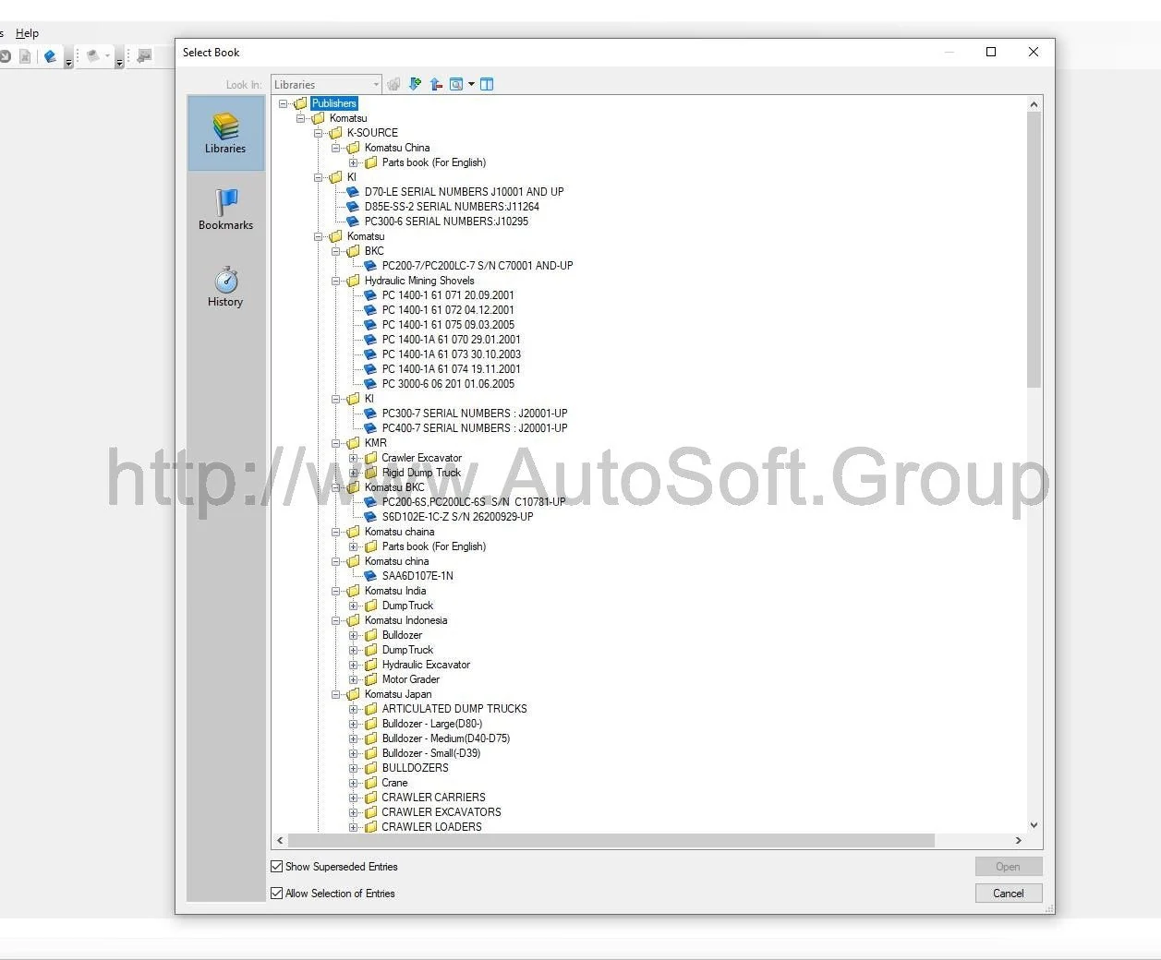Click the book icon for D70-LE SERIAL NUMBERS J10001
This screenshot has width=1161, height=960.
point(353,192)
